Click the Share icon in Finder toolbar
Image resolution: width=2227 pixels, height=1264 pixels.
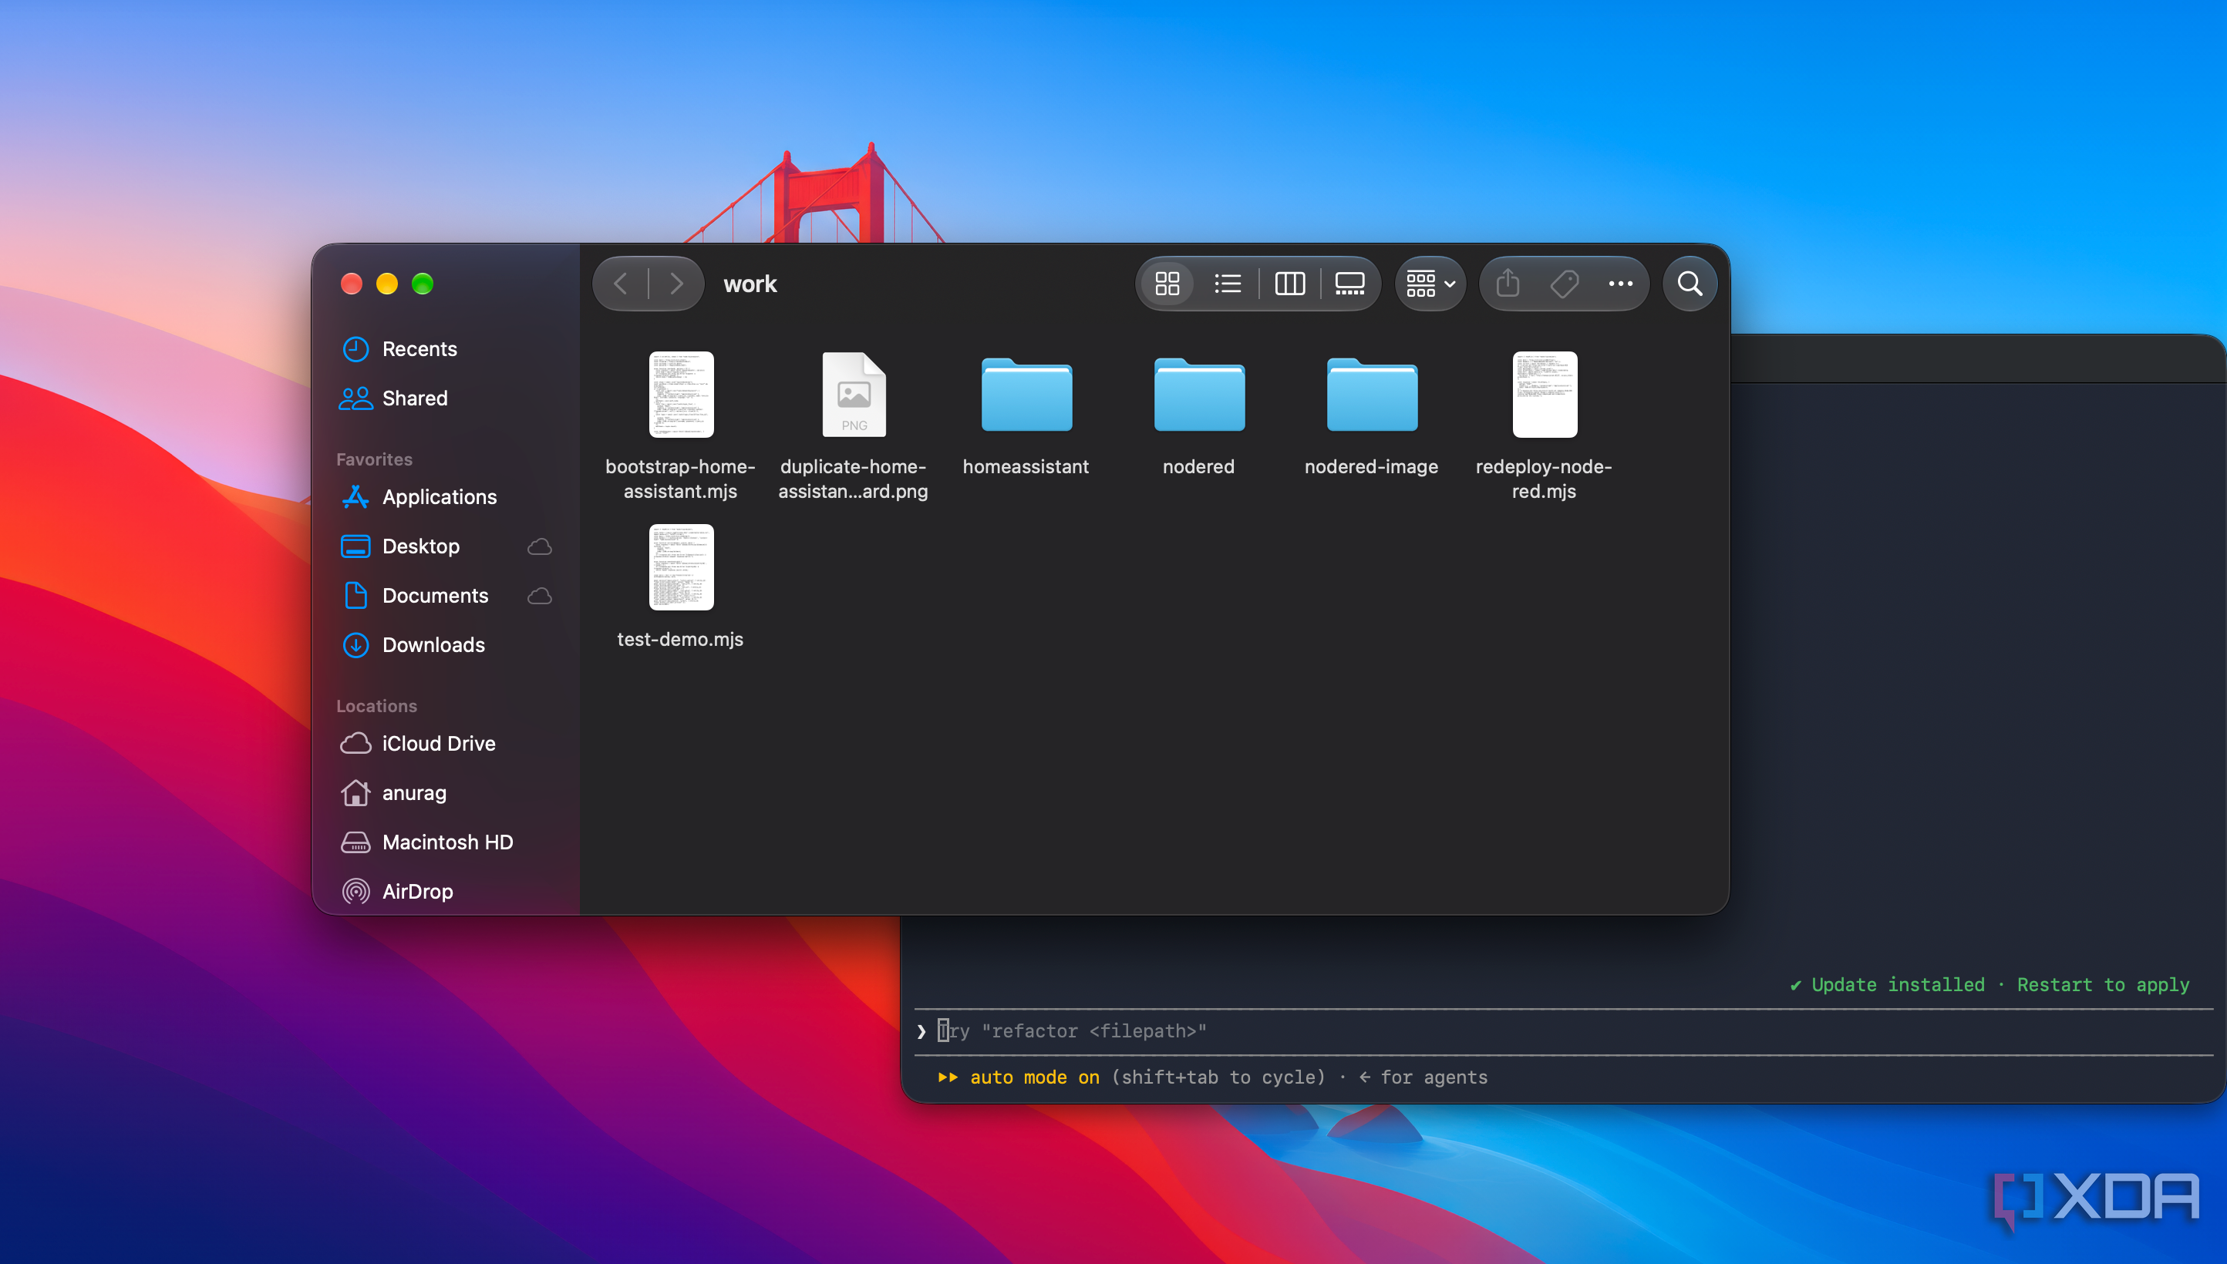coord(1508,284)
